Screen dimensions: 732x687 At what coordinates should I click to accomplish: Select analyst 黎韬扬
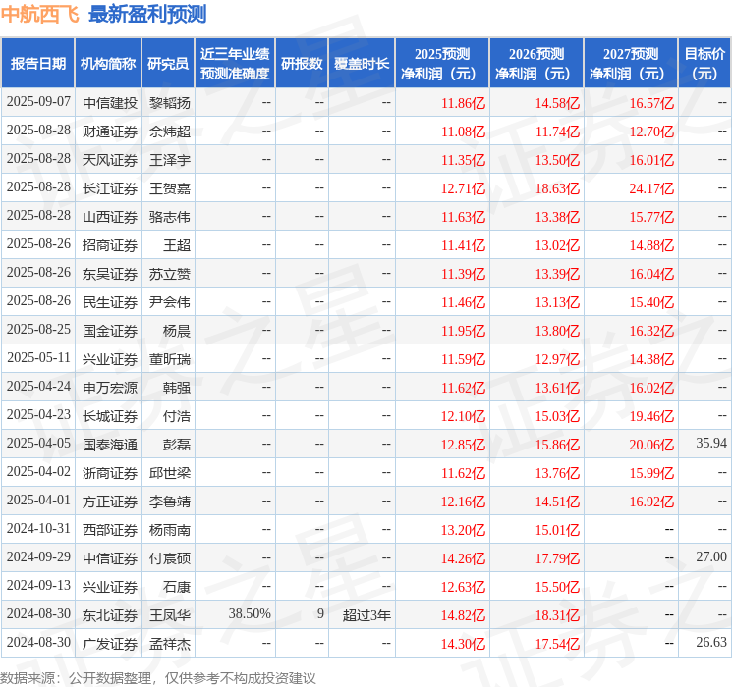[x=170, y=103]
